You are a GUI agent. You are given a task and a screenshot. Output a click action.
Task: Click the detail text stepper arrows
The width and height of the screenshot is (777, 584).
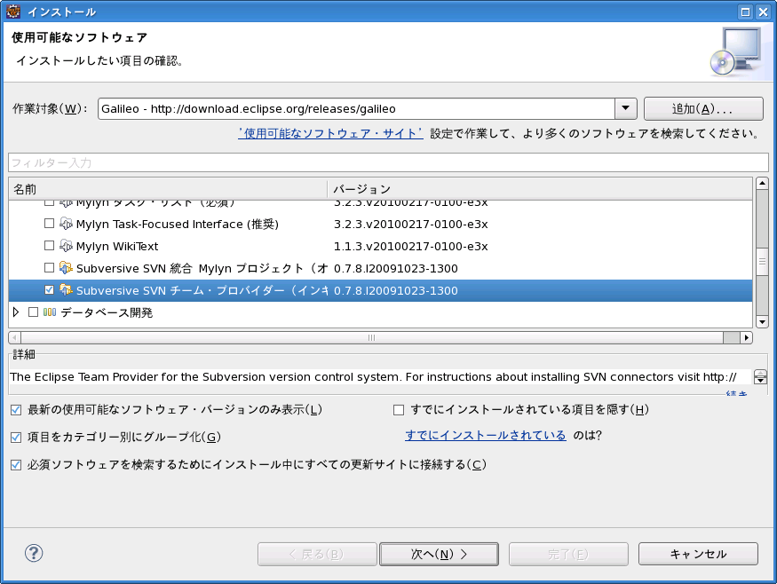click(x=760, y=377)
